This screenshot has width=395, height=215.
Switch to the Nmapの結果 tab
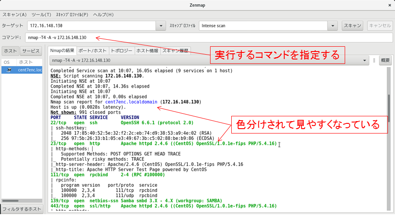pos(62,51)
